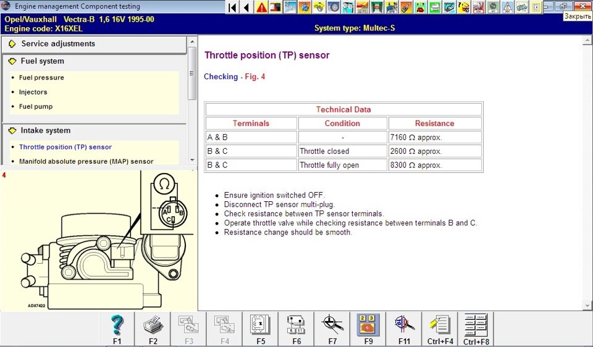Open the F5 component diagram icon

(x=261, y=329)
